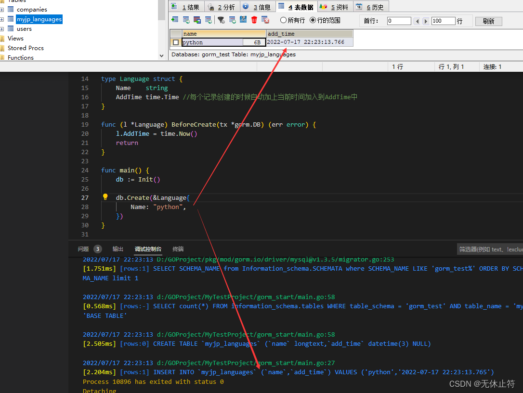Switch to the 调试控制台 panel tab

click(148, 249)
